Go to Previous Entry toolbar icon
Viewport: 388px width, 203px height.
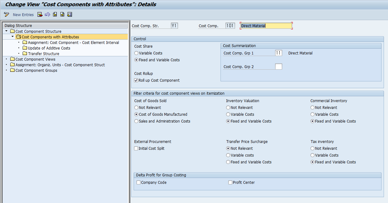click(x=55, y=14)
